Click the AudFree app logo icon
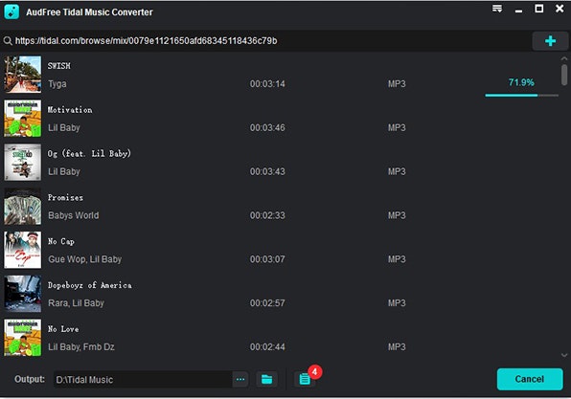Image resolution: width=571 pixels, height=399 pixels. pos(11,11)
